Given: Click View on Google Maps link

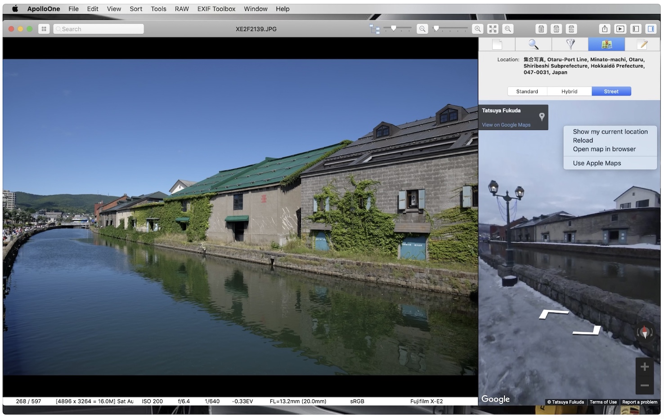Looking at the screenshot, I should (506, 125).
